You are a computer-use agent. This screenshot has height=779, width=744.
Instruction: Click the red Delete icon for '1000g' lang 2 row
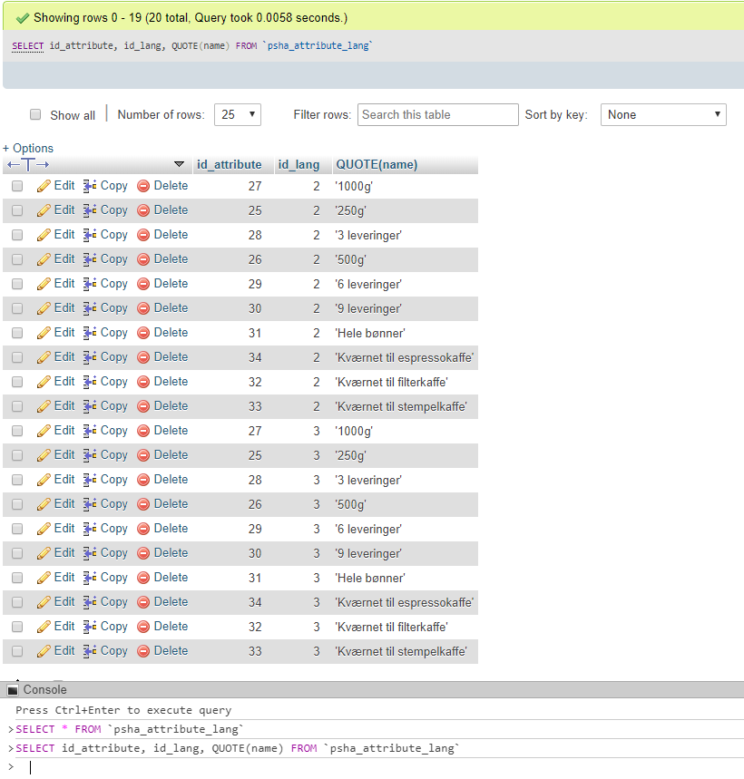143,186
